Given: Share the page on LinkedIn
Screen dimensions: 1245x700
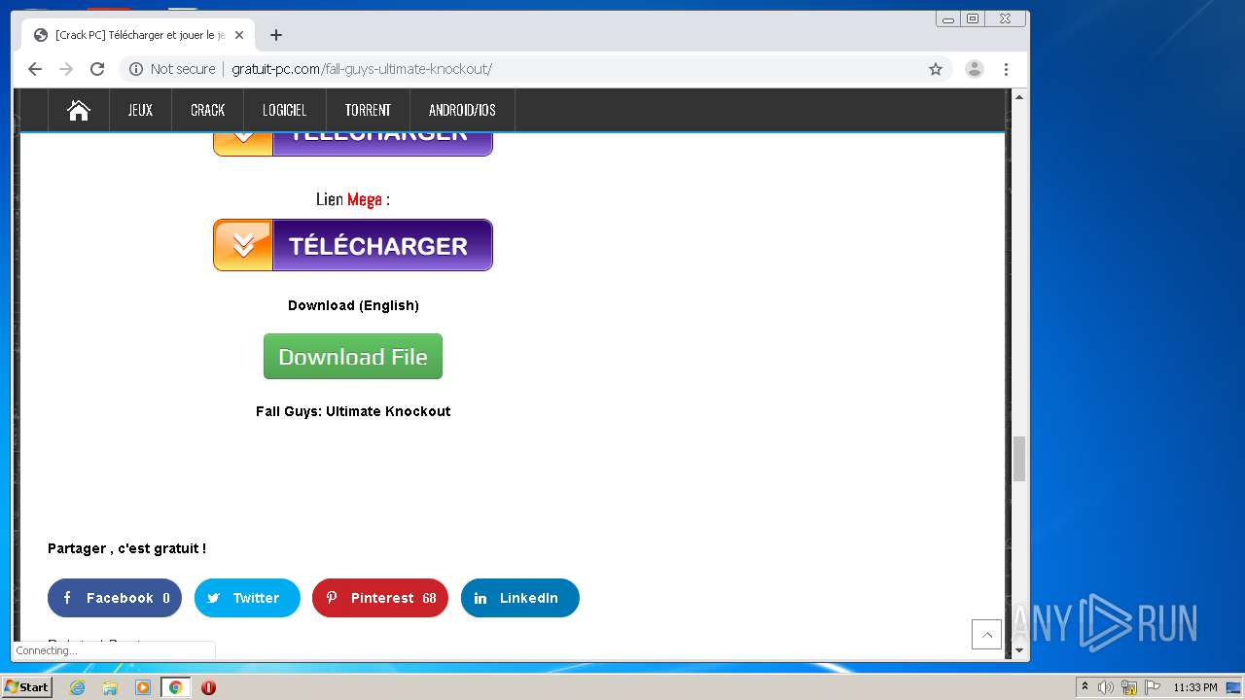Looking at the screenshot, I should click(520, 598).
